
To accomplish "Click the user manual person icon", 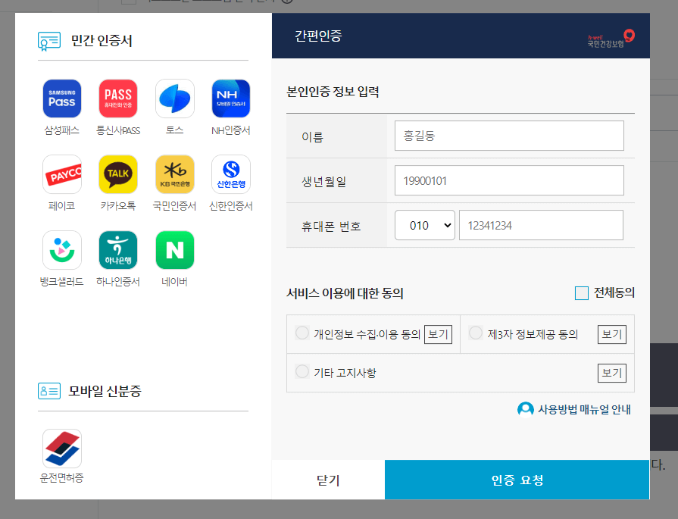I will [x=526, y=409].
